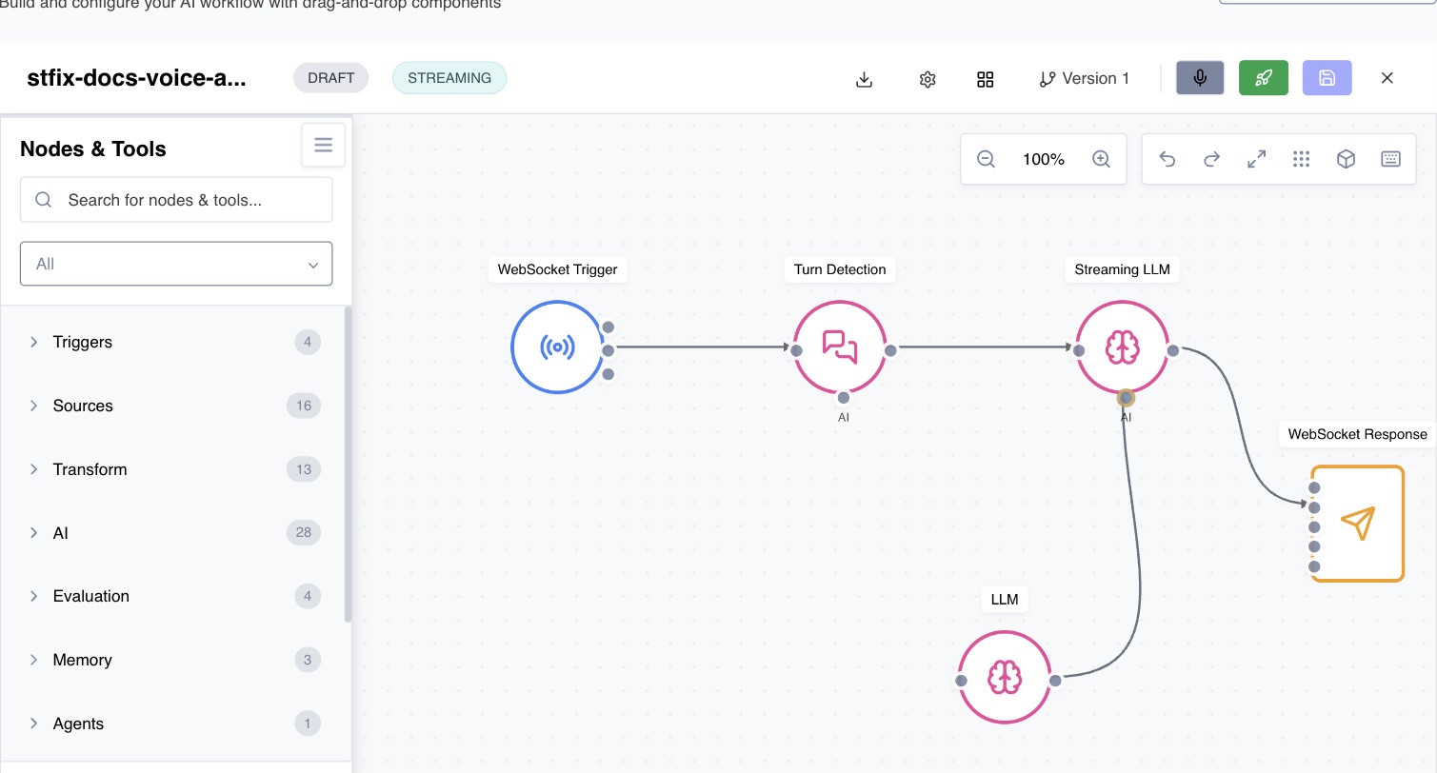The width and height of the screenshot is (1437, 773).
Task: Click the STREAMING mode badge
Action: coord(449,78)
